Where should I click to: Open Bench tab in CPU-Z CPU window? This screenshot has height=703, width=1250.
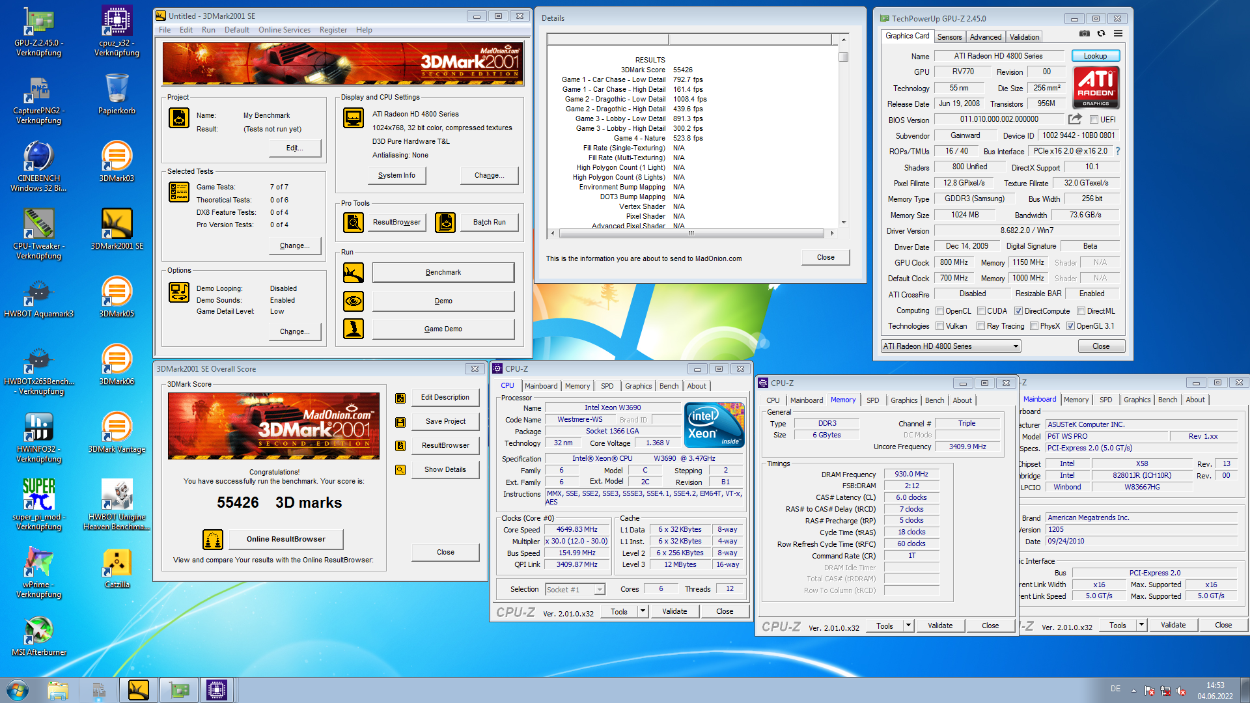coord(669,386)
